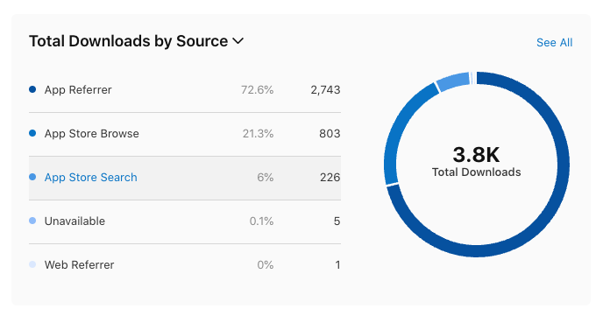
Task: Click the dark blue App Referrer dot
Action: coord(32,89)
